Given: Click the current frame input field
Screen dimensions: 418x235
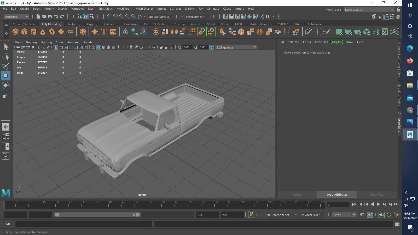Looking at the screenshot, I should tap(338, 204).
